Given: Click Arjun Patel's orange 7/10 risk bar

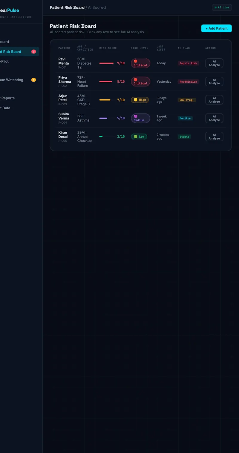Looking at the screenshot, I should click(105, 100).
